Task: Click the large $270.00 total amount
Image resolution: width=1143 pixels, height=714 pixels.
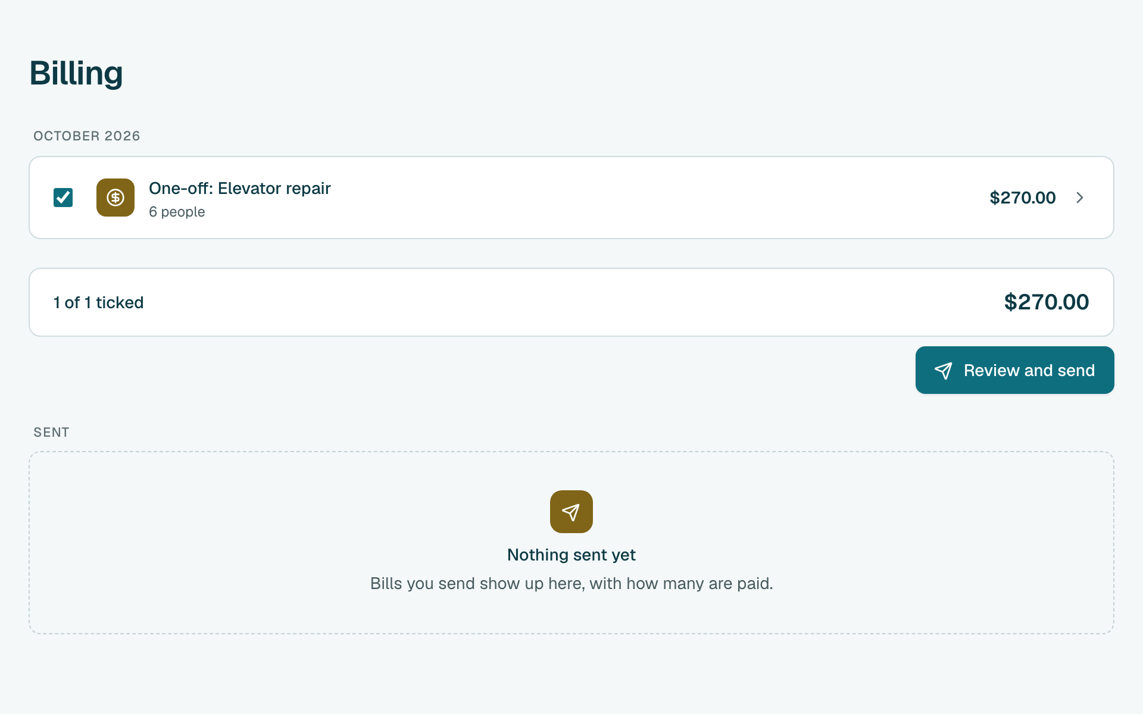Action: pyautogui.click(x=1047, y=302)
